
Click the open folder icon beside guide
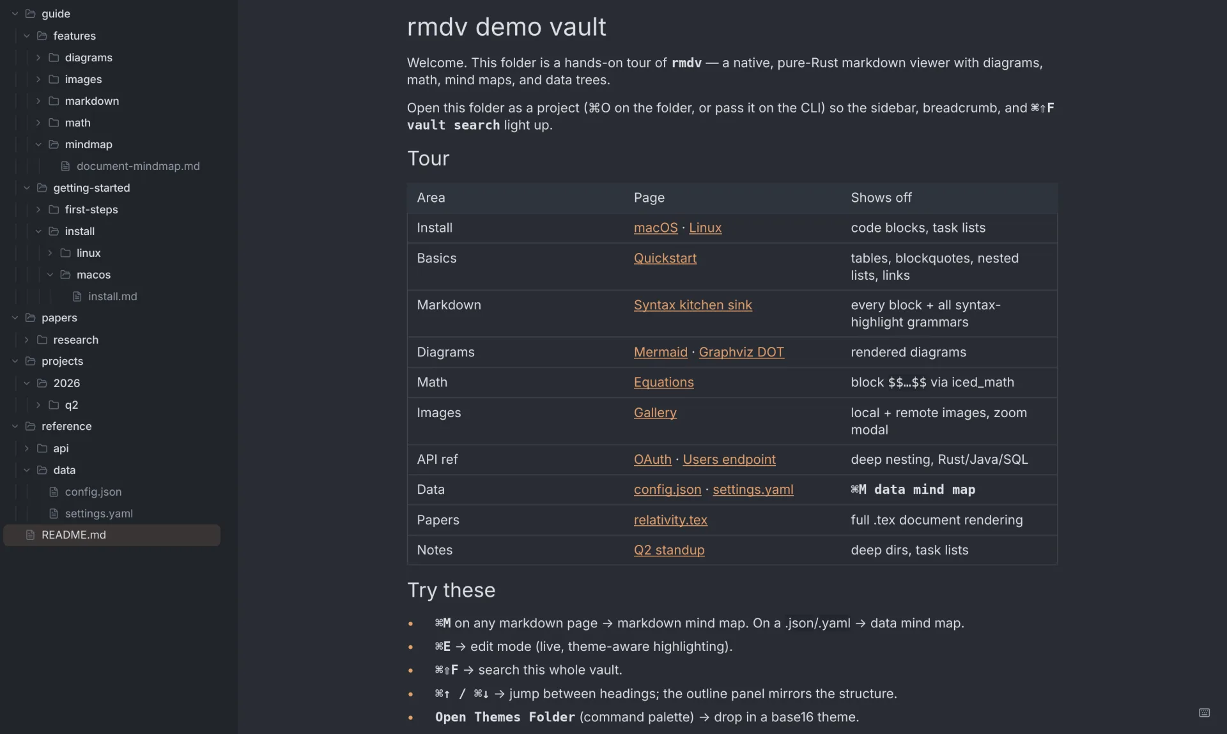click(30, 13)
